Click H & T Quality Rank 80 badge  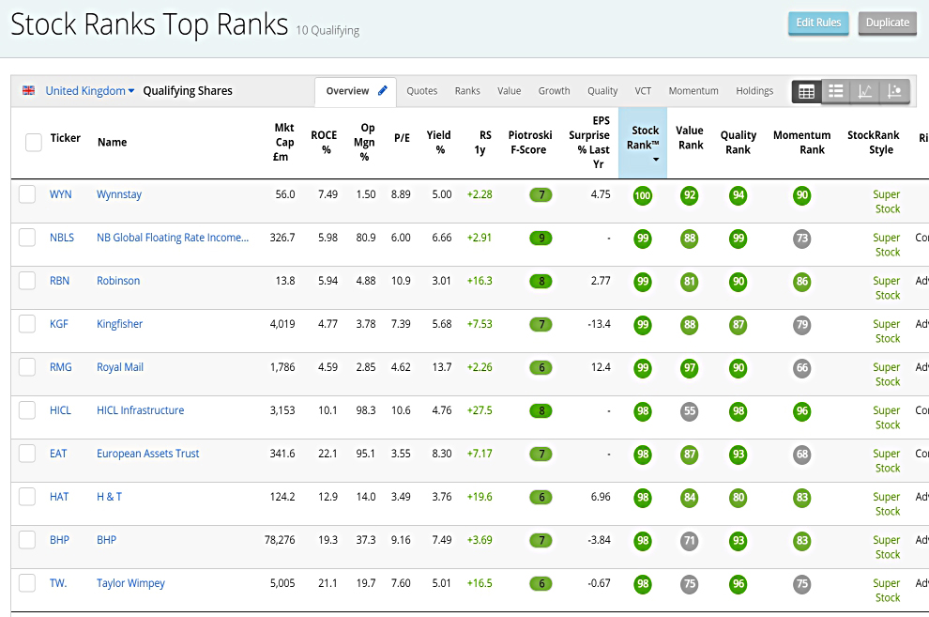tap(739, 498)
